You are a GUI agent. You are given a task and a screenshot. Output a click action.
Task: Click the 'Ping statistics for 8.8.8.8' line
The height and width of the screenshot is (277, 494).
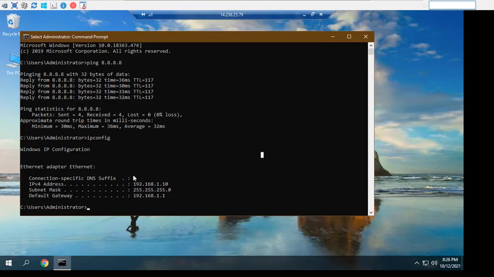[x=61, y=109]
